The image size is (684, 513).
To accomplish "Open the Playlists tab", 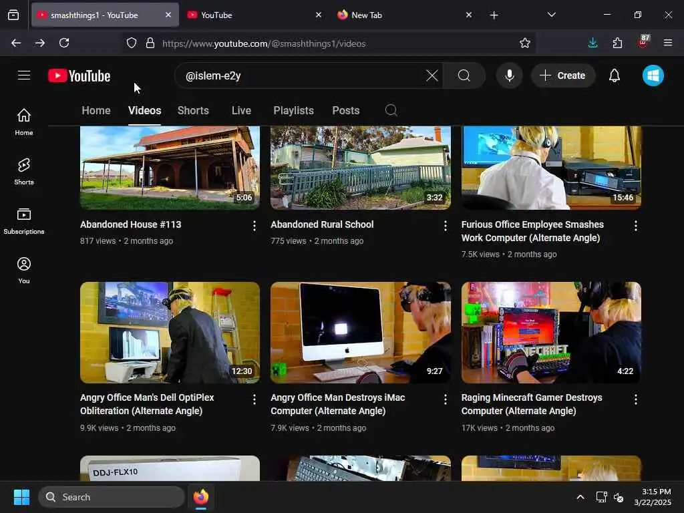I will (294, 110).
